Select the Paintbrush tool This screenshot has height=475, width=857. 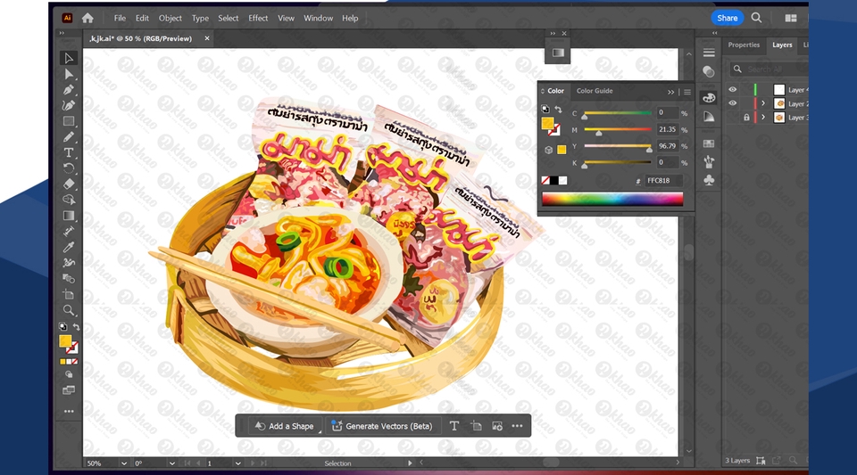[69, 137]
